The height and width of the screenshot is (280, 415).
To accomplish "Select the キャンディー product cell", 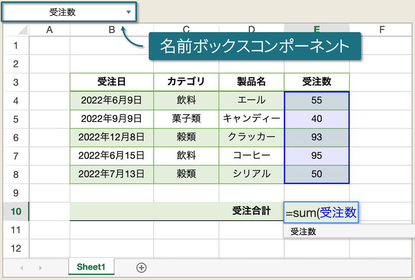I will (251, 119).
